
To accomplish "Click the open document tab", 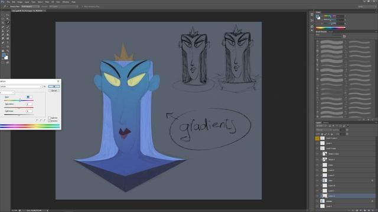I will point(29,11).
